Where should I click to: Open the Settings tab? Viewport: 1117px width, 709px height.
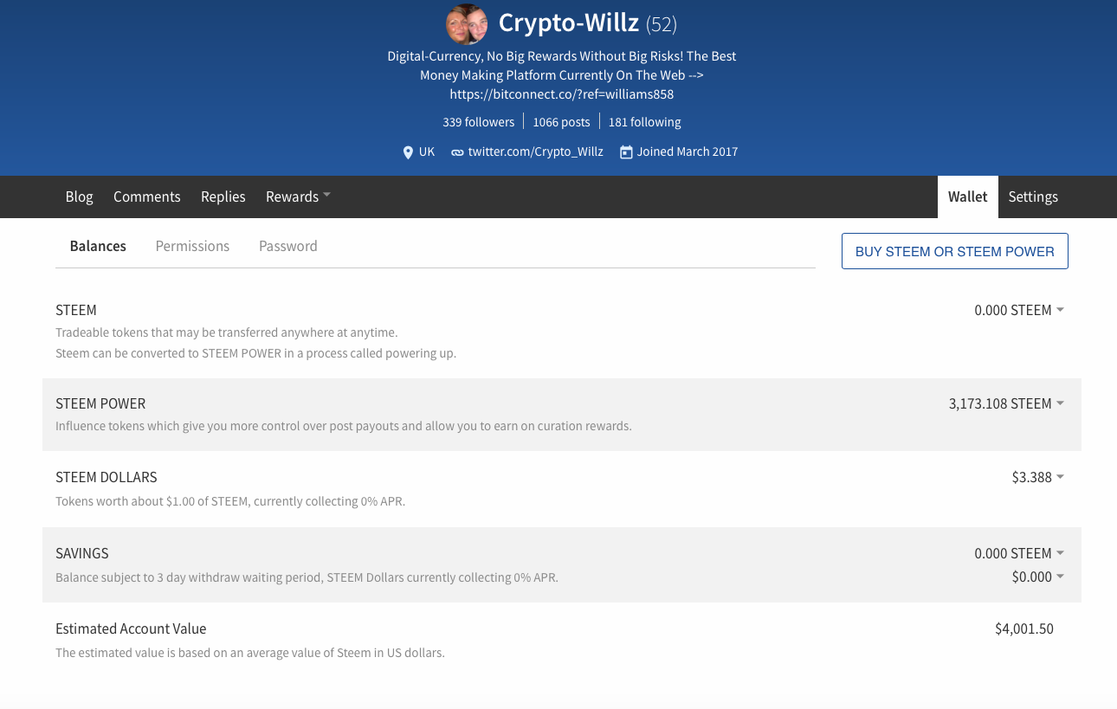[x=1033, y=197]
